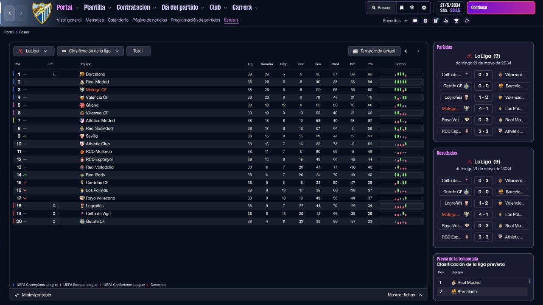
Task: Open the LaLiga competition dropdown
Action: (34, 51)
